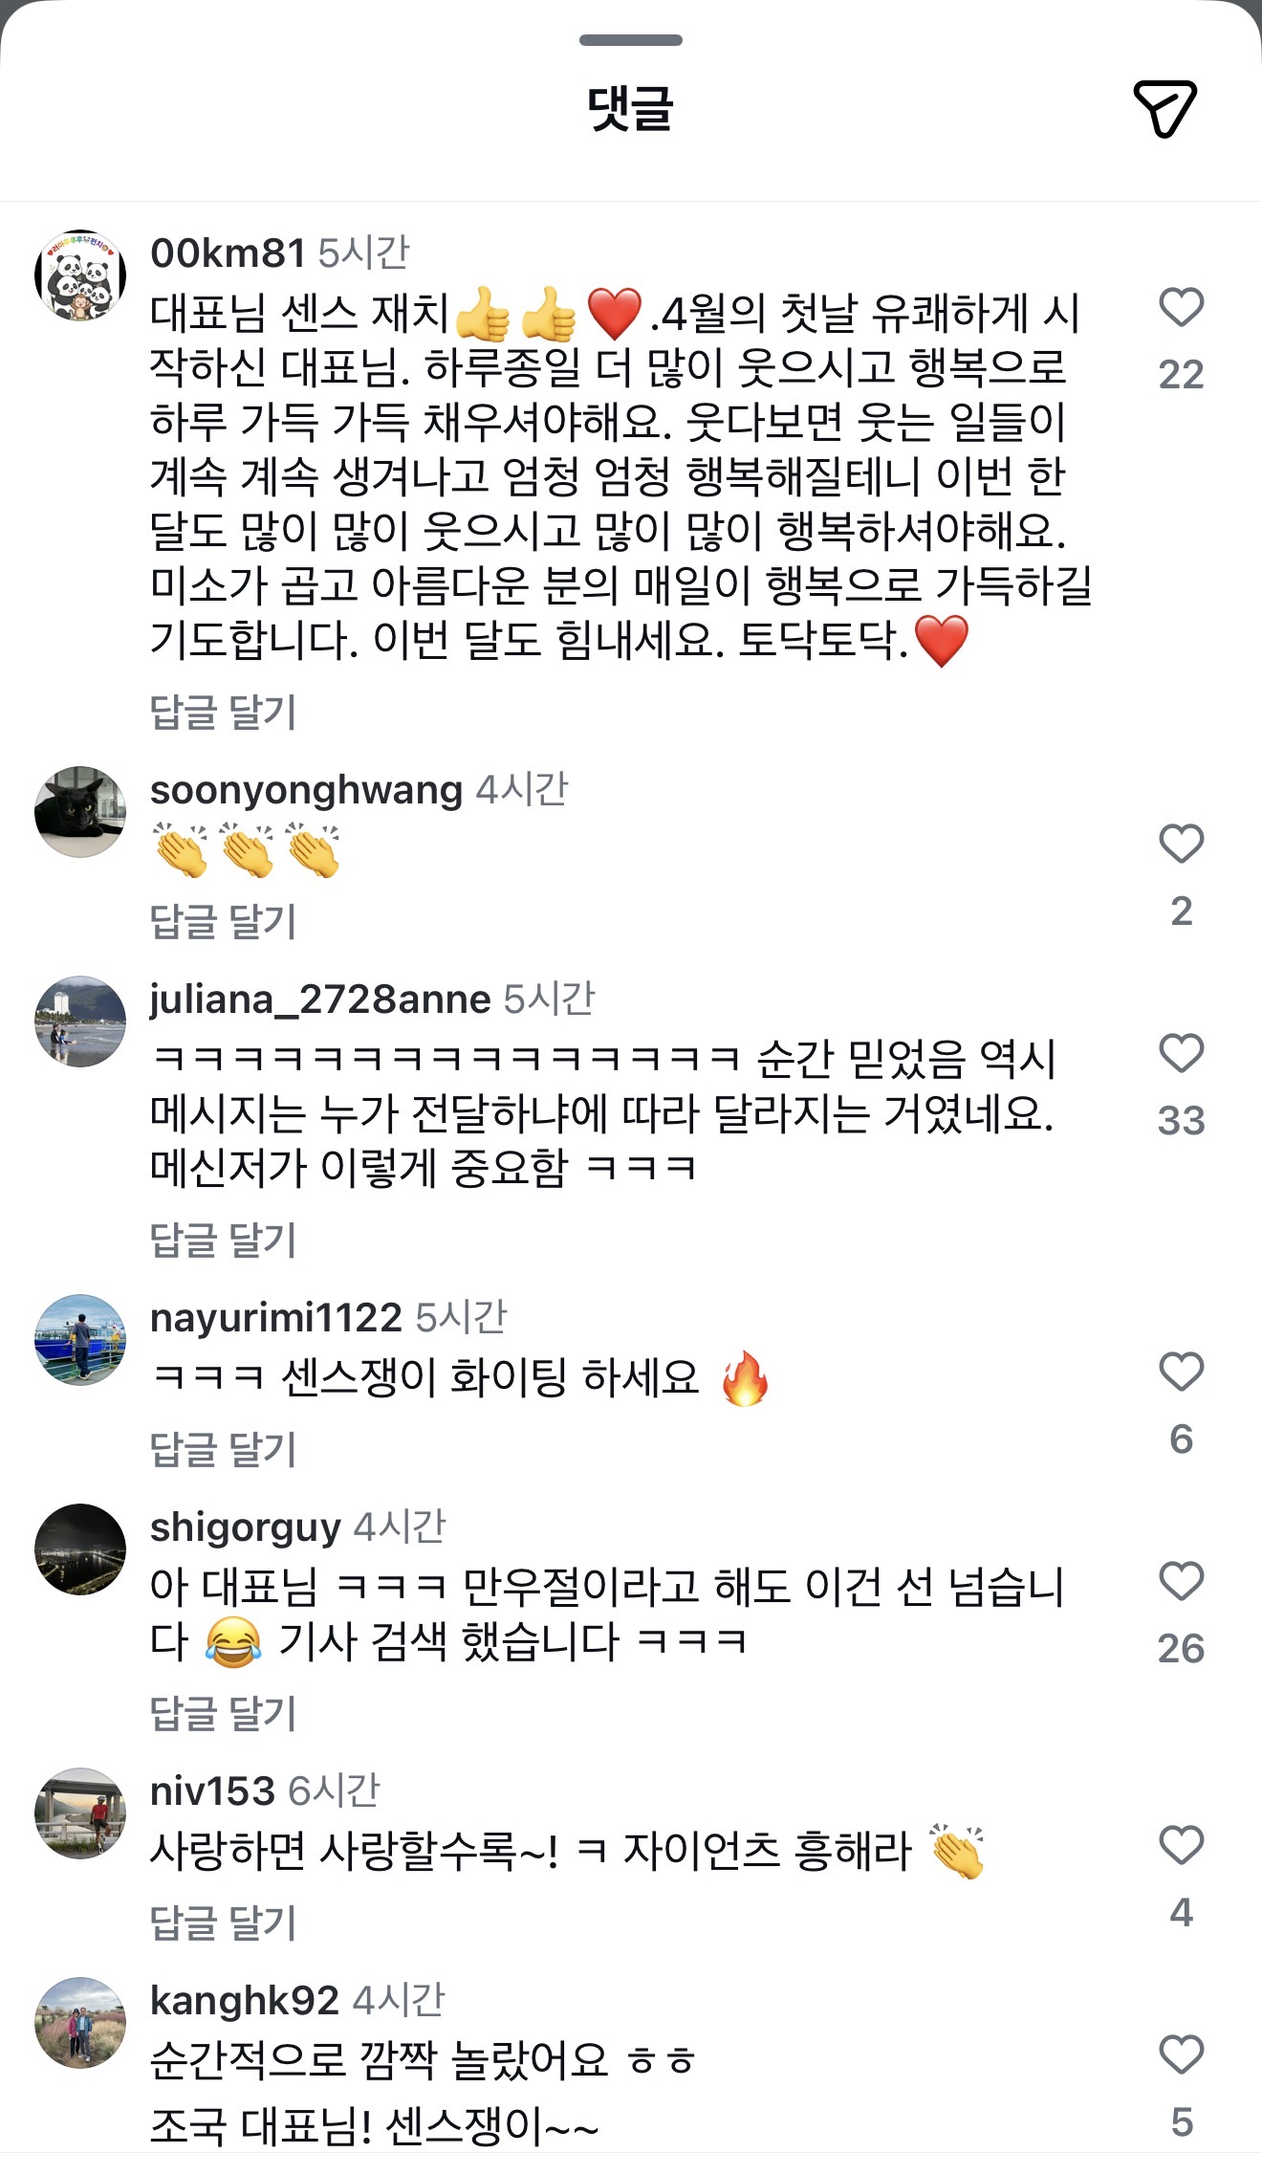Reply to juliana_2728anne's comment
1262x2175 pixels.
click(223, 1241)
